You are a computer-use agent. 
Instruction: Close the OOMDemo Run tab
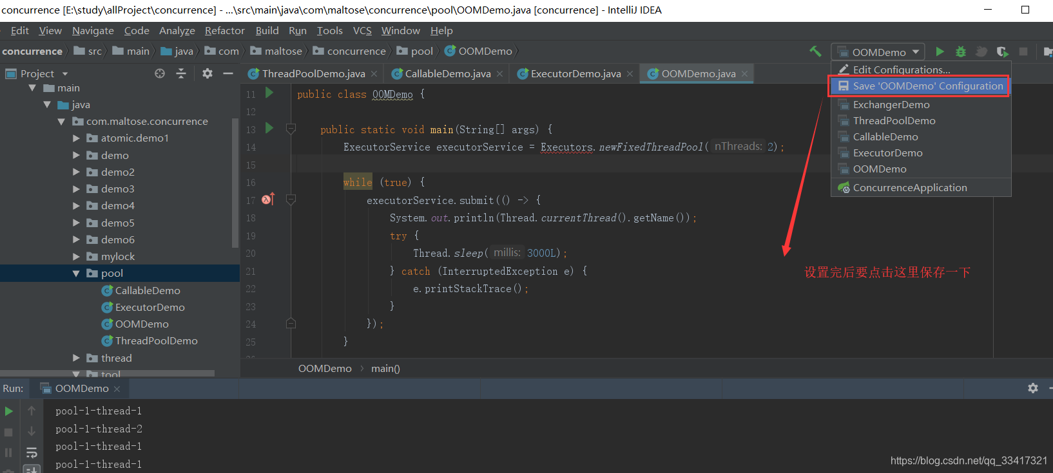[117, 389]
